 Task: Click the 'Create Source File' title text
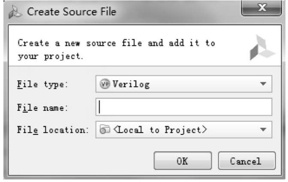pos(72,12)
